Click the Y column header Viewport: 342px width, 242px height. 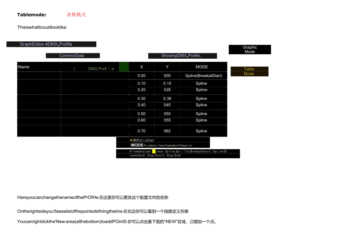(167, 67)
